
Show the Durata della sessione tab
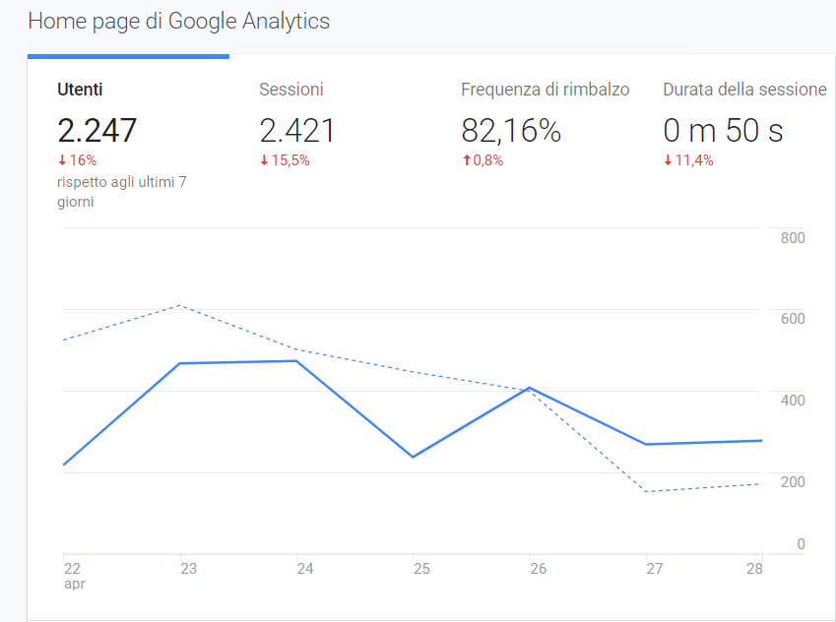click(744, 90)
